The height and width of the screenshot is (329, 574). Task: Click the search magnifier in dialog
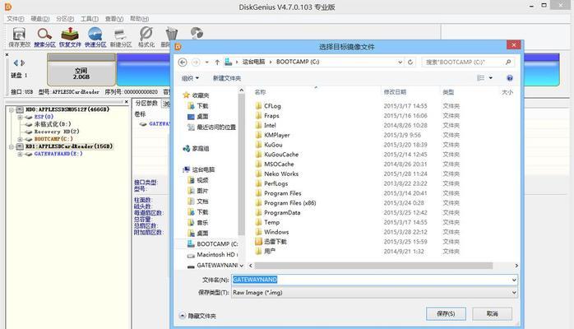tap(508, 63)
